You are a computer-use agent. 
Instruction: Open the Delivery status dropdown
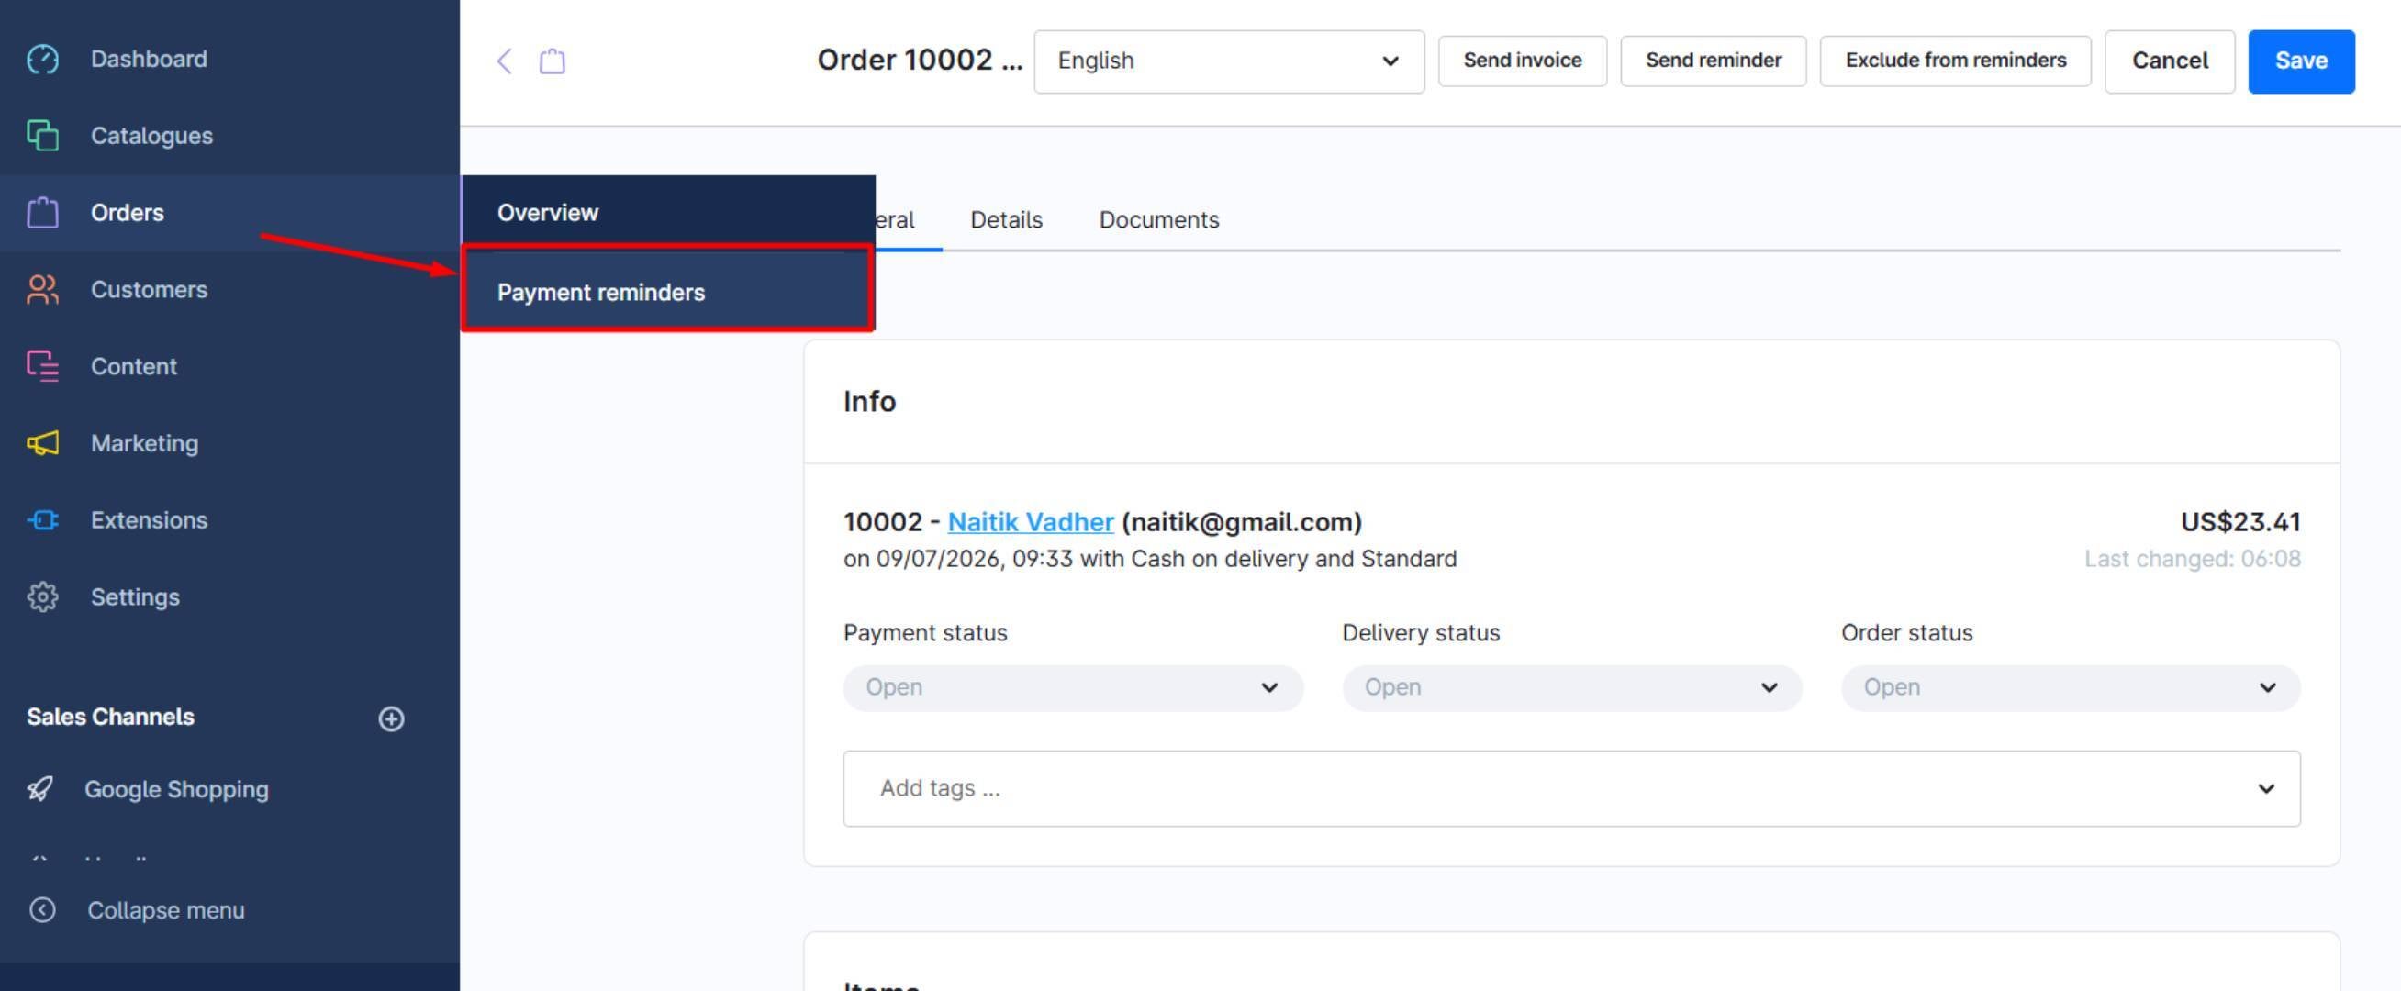[1571, 688]
